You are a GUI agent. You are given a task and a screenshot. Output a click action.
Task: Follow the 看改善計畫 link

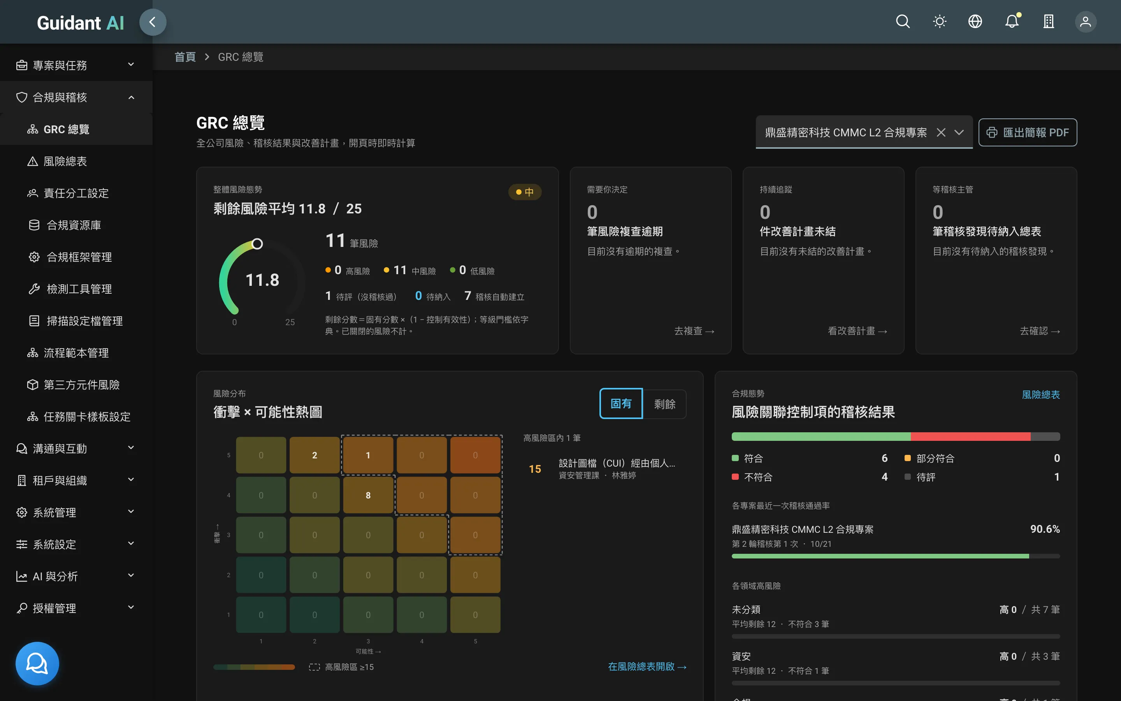pyautogui.click(x=857, y=331)
